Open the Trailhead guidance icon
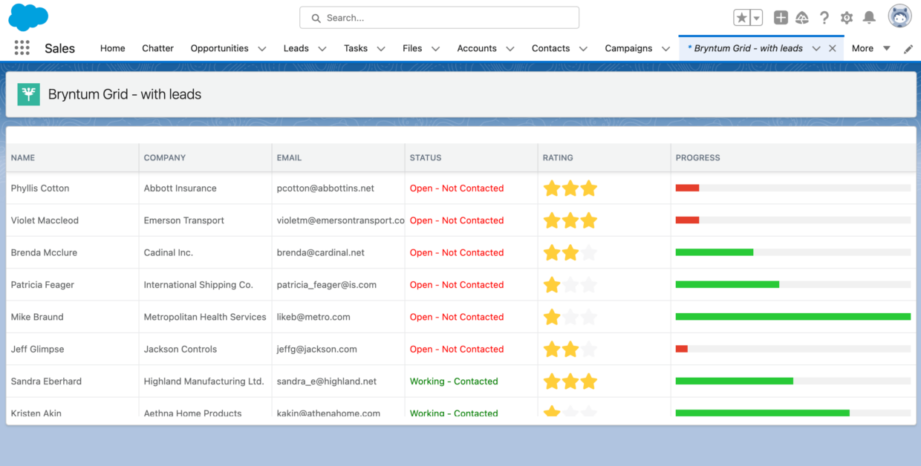This screenshot has width=921, height=466. pyautogui.click(x=802, y=18)
